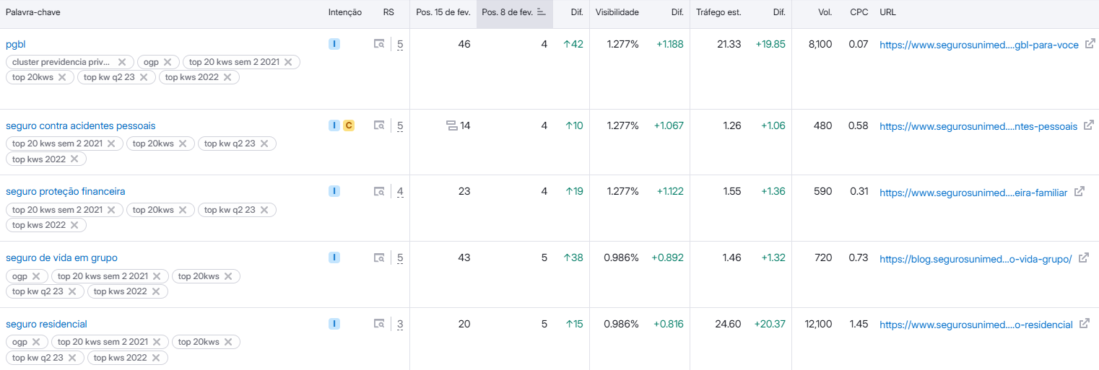Viewport: 1099px width, 370px height.
Task: Sort by Pos. 15 de fev. column
Action: point(443,13)
